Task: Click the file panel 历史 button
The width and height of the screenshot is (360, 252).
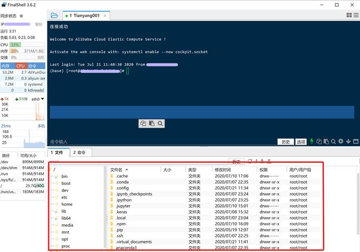Action: click(236, 161)
